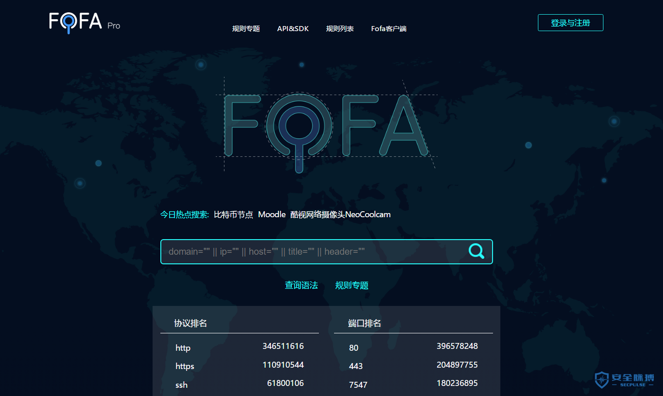Open 规则专题 link below search box
663x396 pixels.
point(352,285)
